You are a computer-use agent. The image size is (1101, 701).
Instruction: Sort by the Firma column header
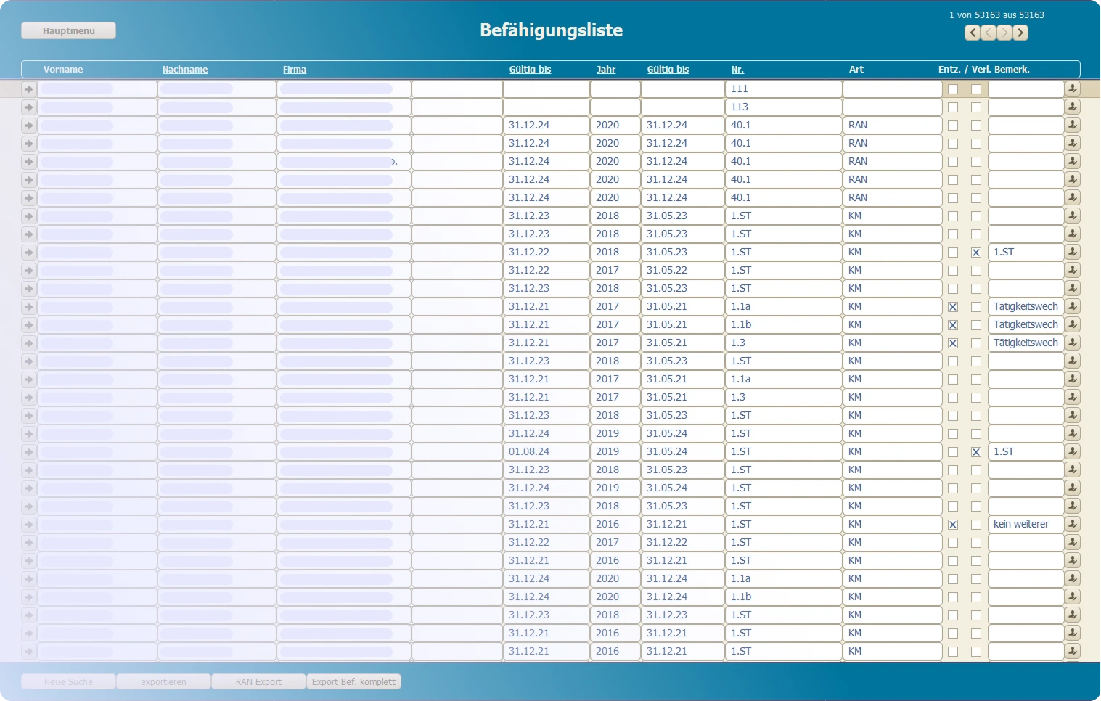pyautogui.click(x=294, y=70)
